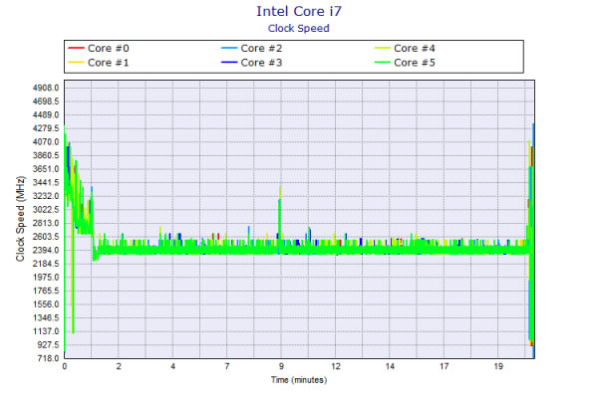Click the 9 minute x-axis label

pyautogui.click(x=281, y=366)
